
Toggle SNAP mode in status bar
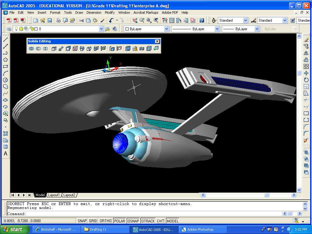click(x=82, y=221)
